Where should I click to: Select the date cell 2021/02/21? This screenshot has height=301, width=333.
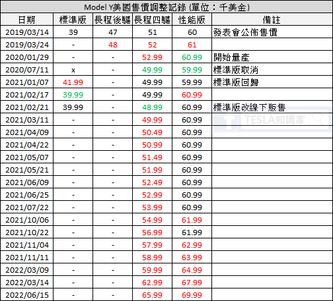pos(27,107)
